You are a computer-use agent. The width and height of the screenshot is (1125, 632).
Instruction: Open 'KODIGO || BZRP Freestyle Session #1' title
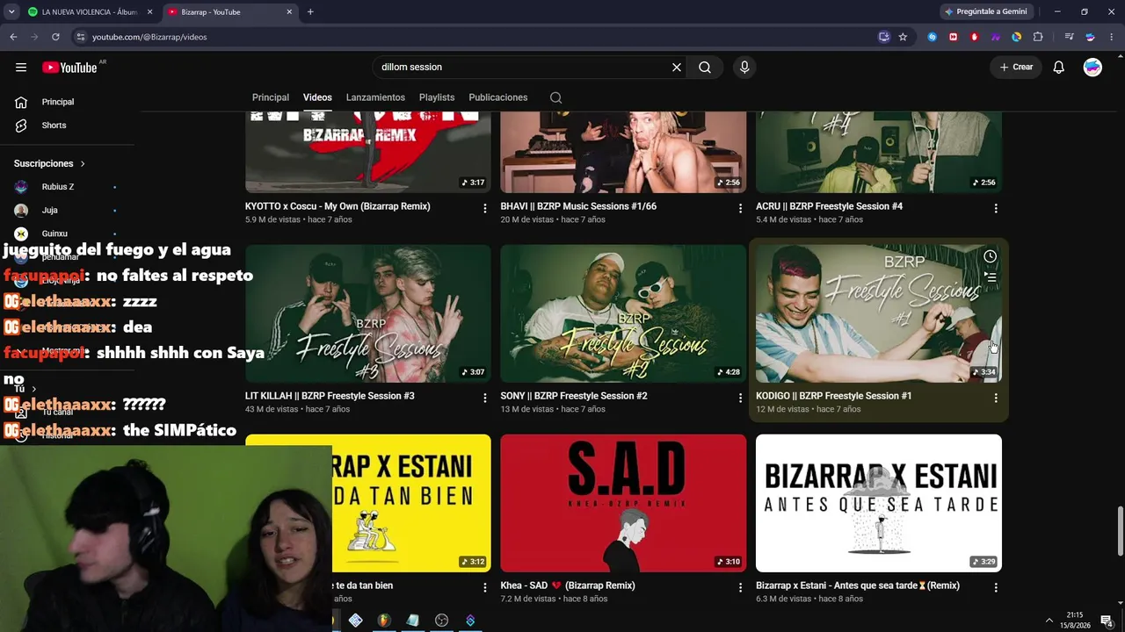tap(833, 396)
